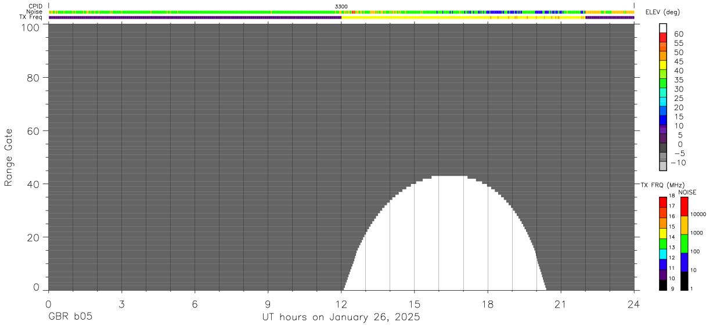Select the '9' tick on UT hours axis
Viewport: 713px width, 329px height.
(x=268, y=304)
